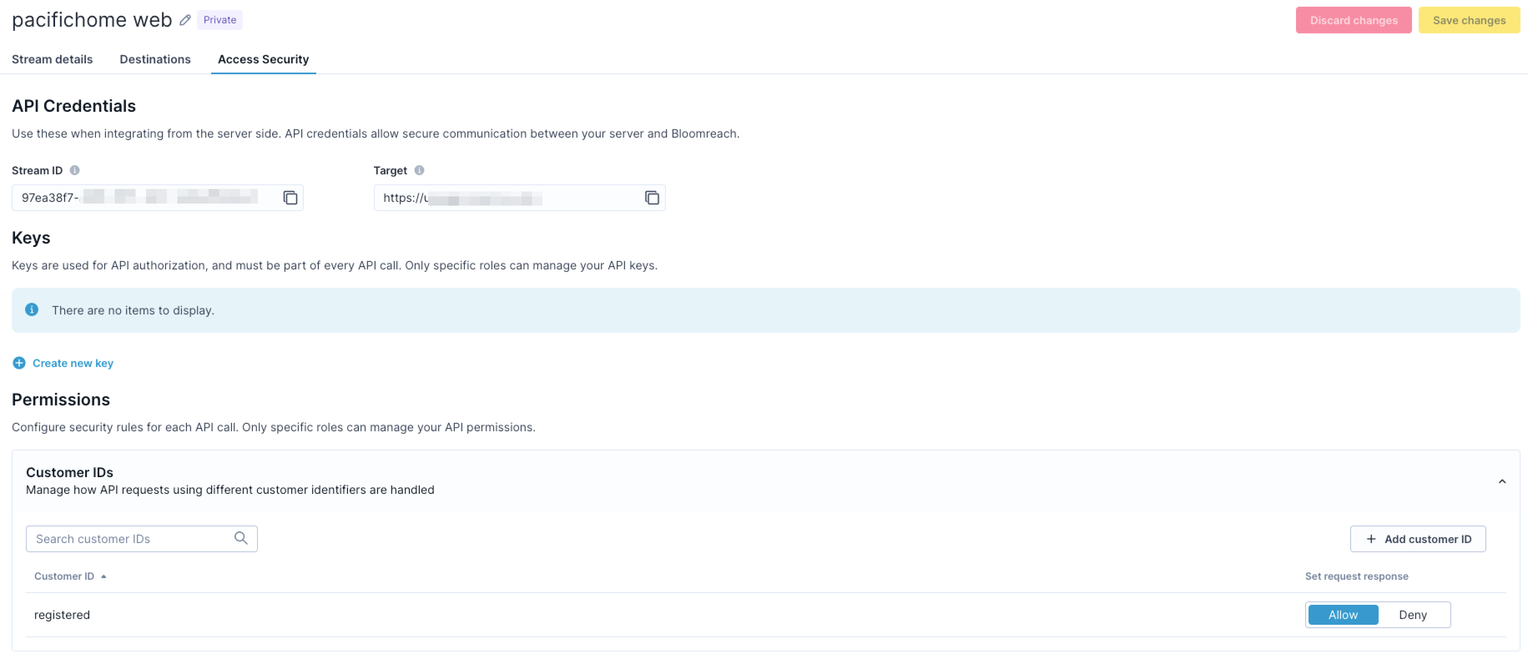Copy the Target URL

pos(651,198)
